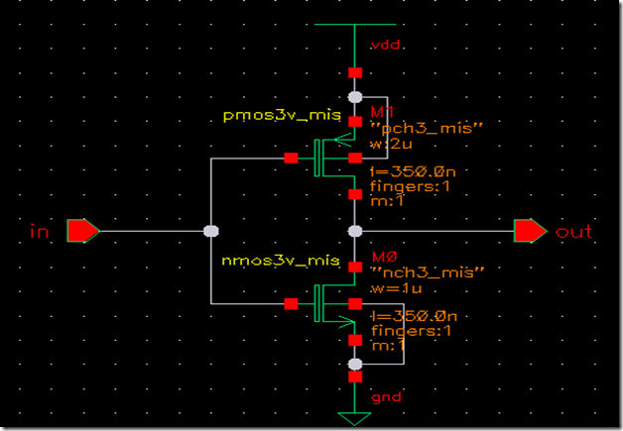Click the NMOS 'm:1' multiplier parameter

tap(389, 346)
